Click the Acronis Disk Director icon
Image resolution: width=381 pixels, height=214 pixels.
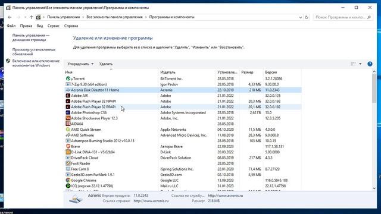click(x=68, y=90)
